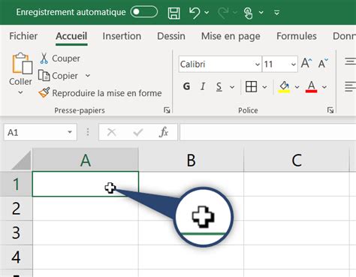Apply bold with the G button
The height and width of the screenshot is (277, 356).
click(x=186, y=86)
